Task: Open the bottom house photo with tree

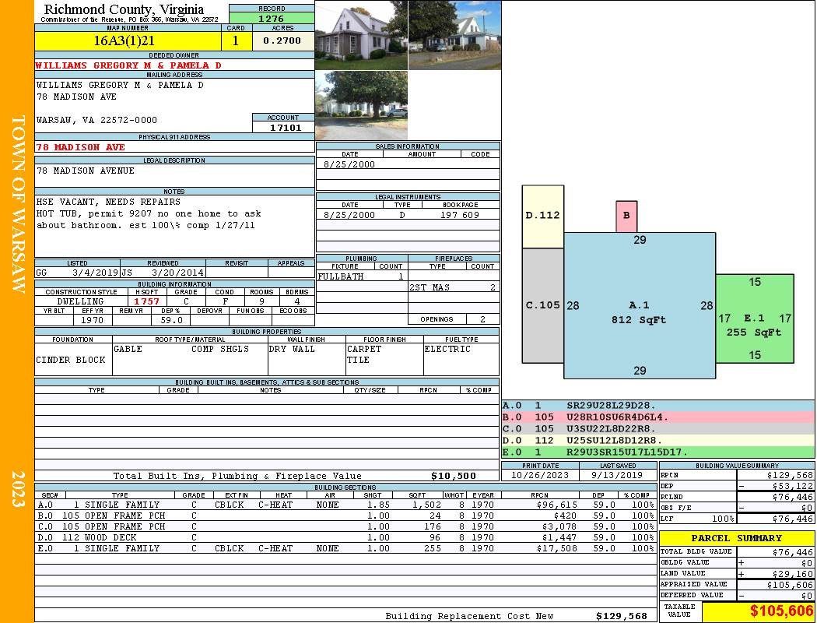Action: [x=361, y=105]
